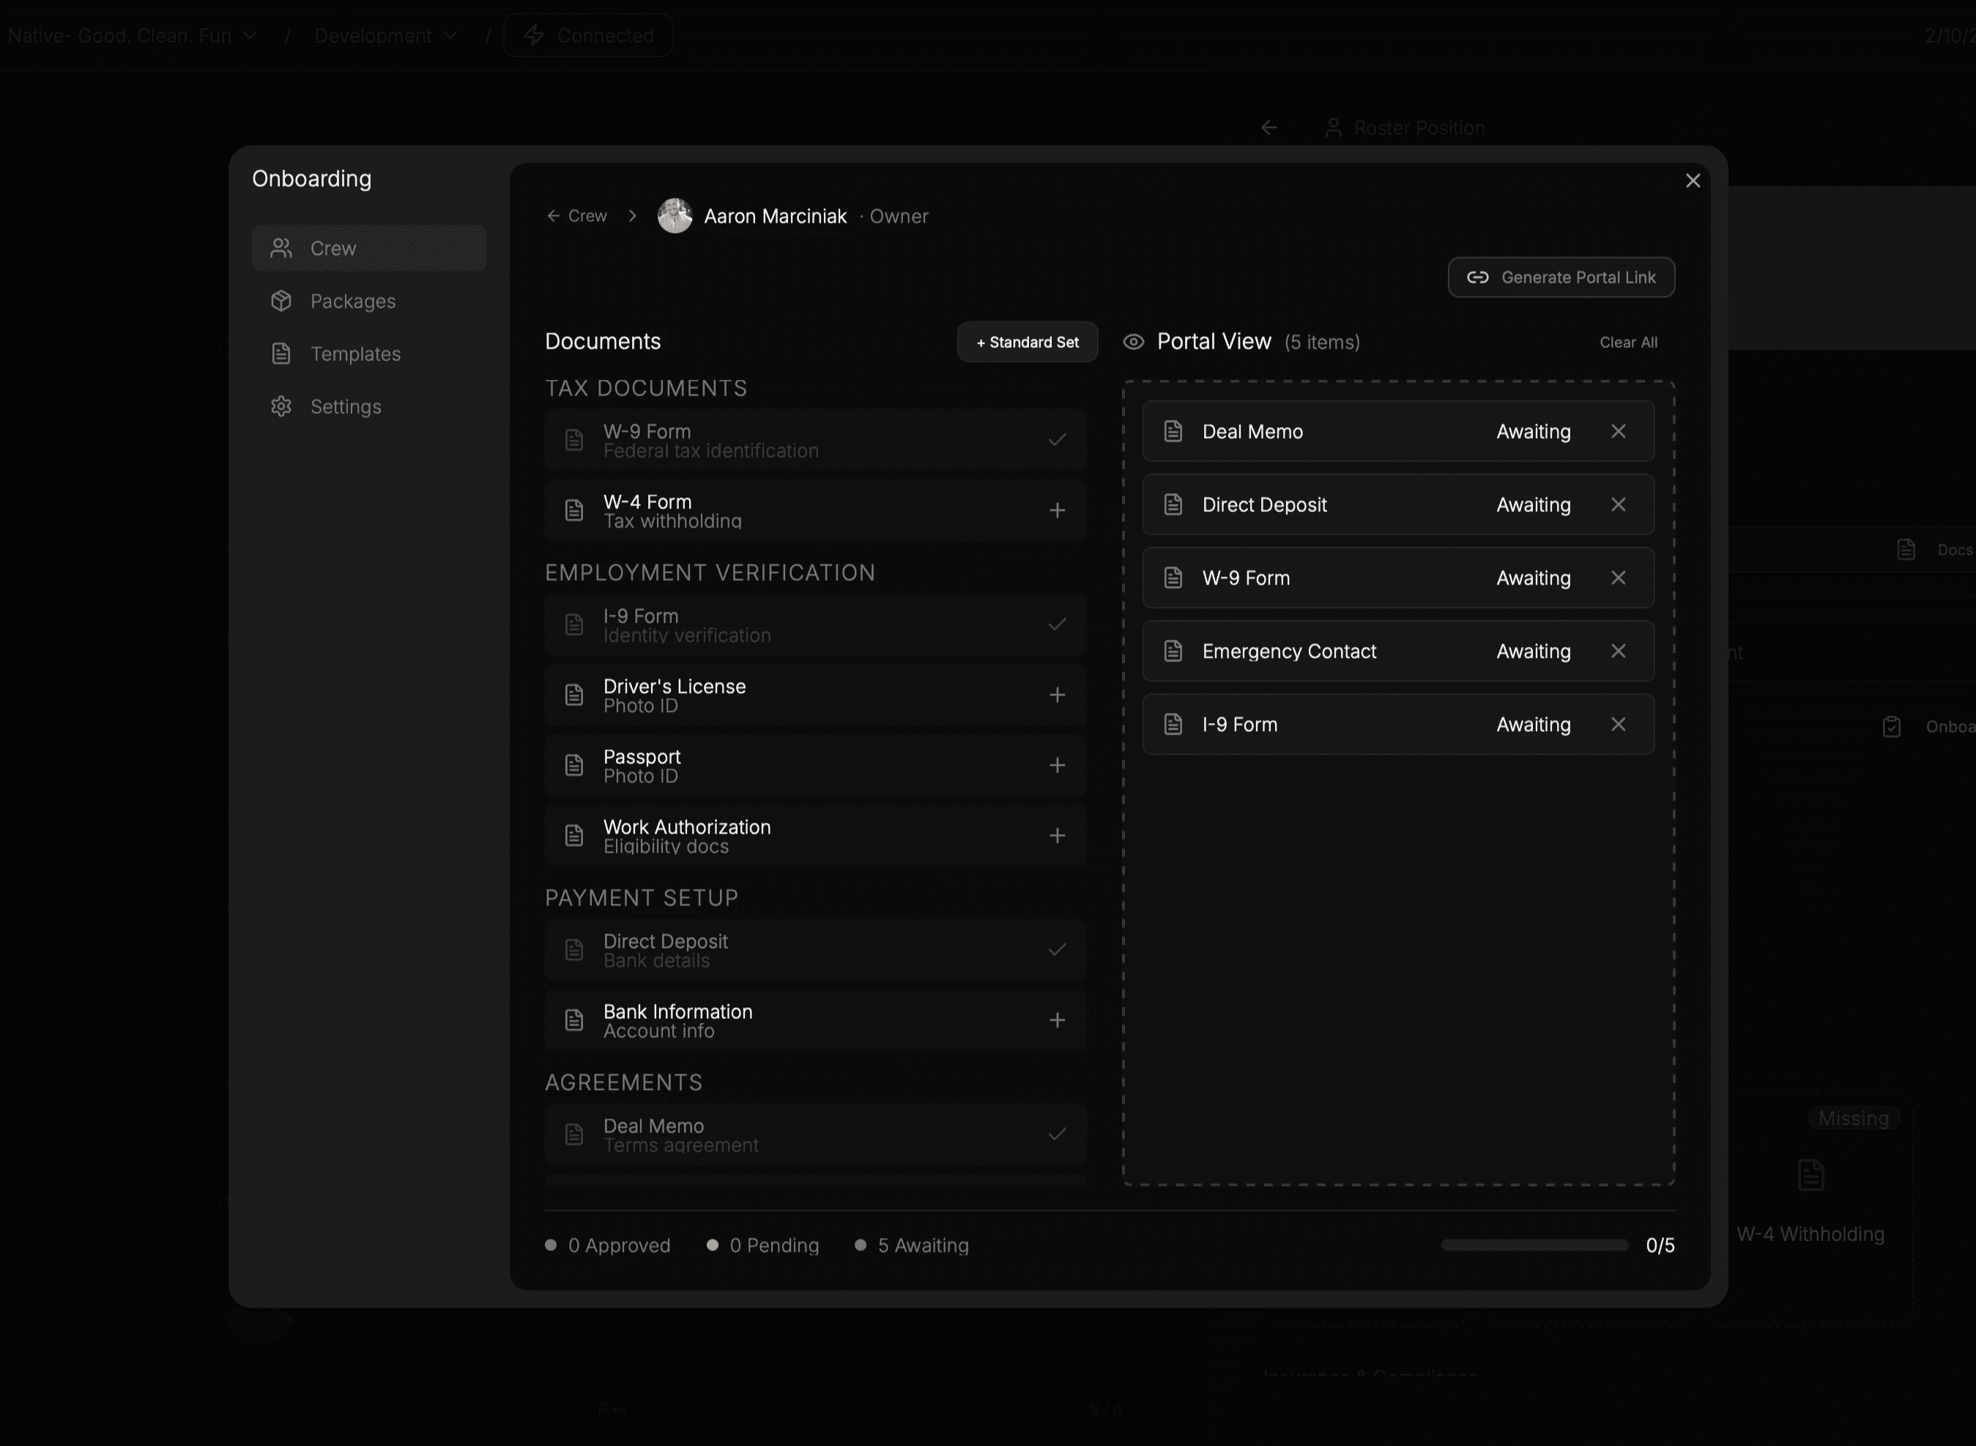Remove Direct Deposit from Portal View
1976x1446 pixels.
point(1618,505)
